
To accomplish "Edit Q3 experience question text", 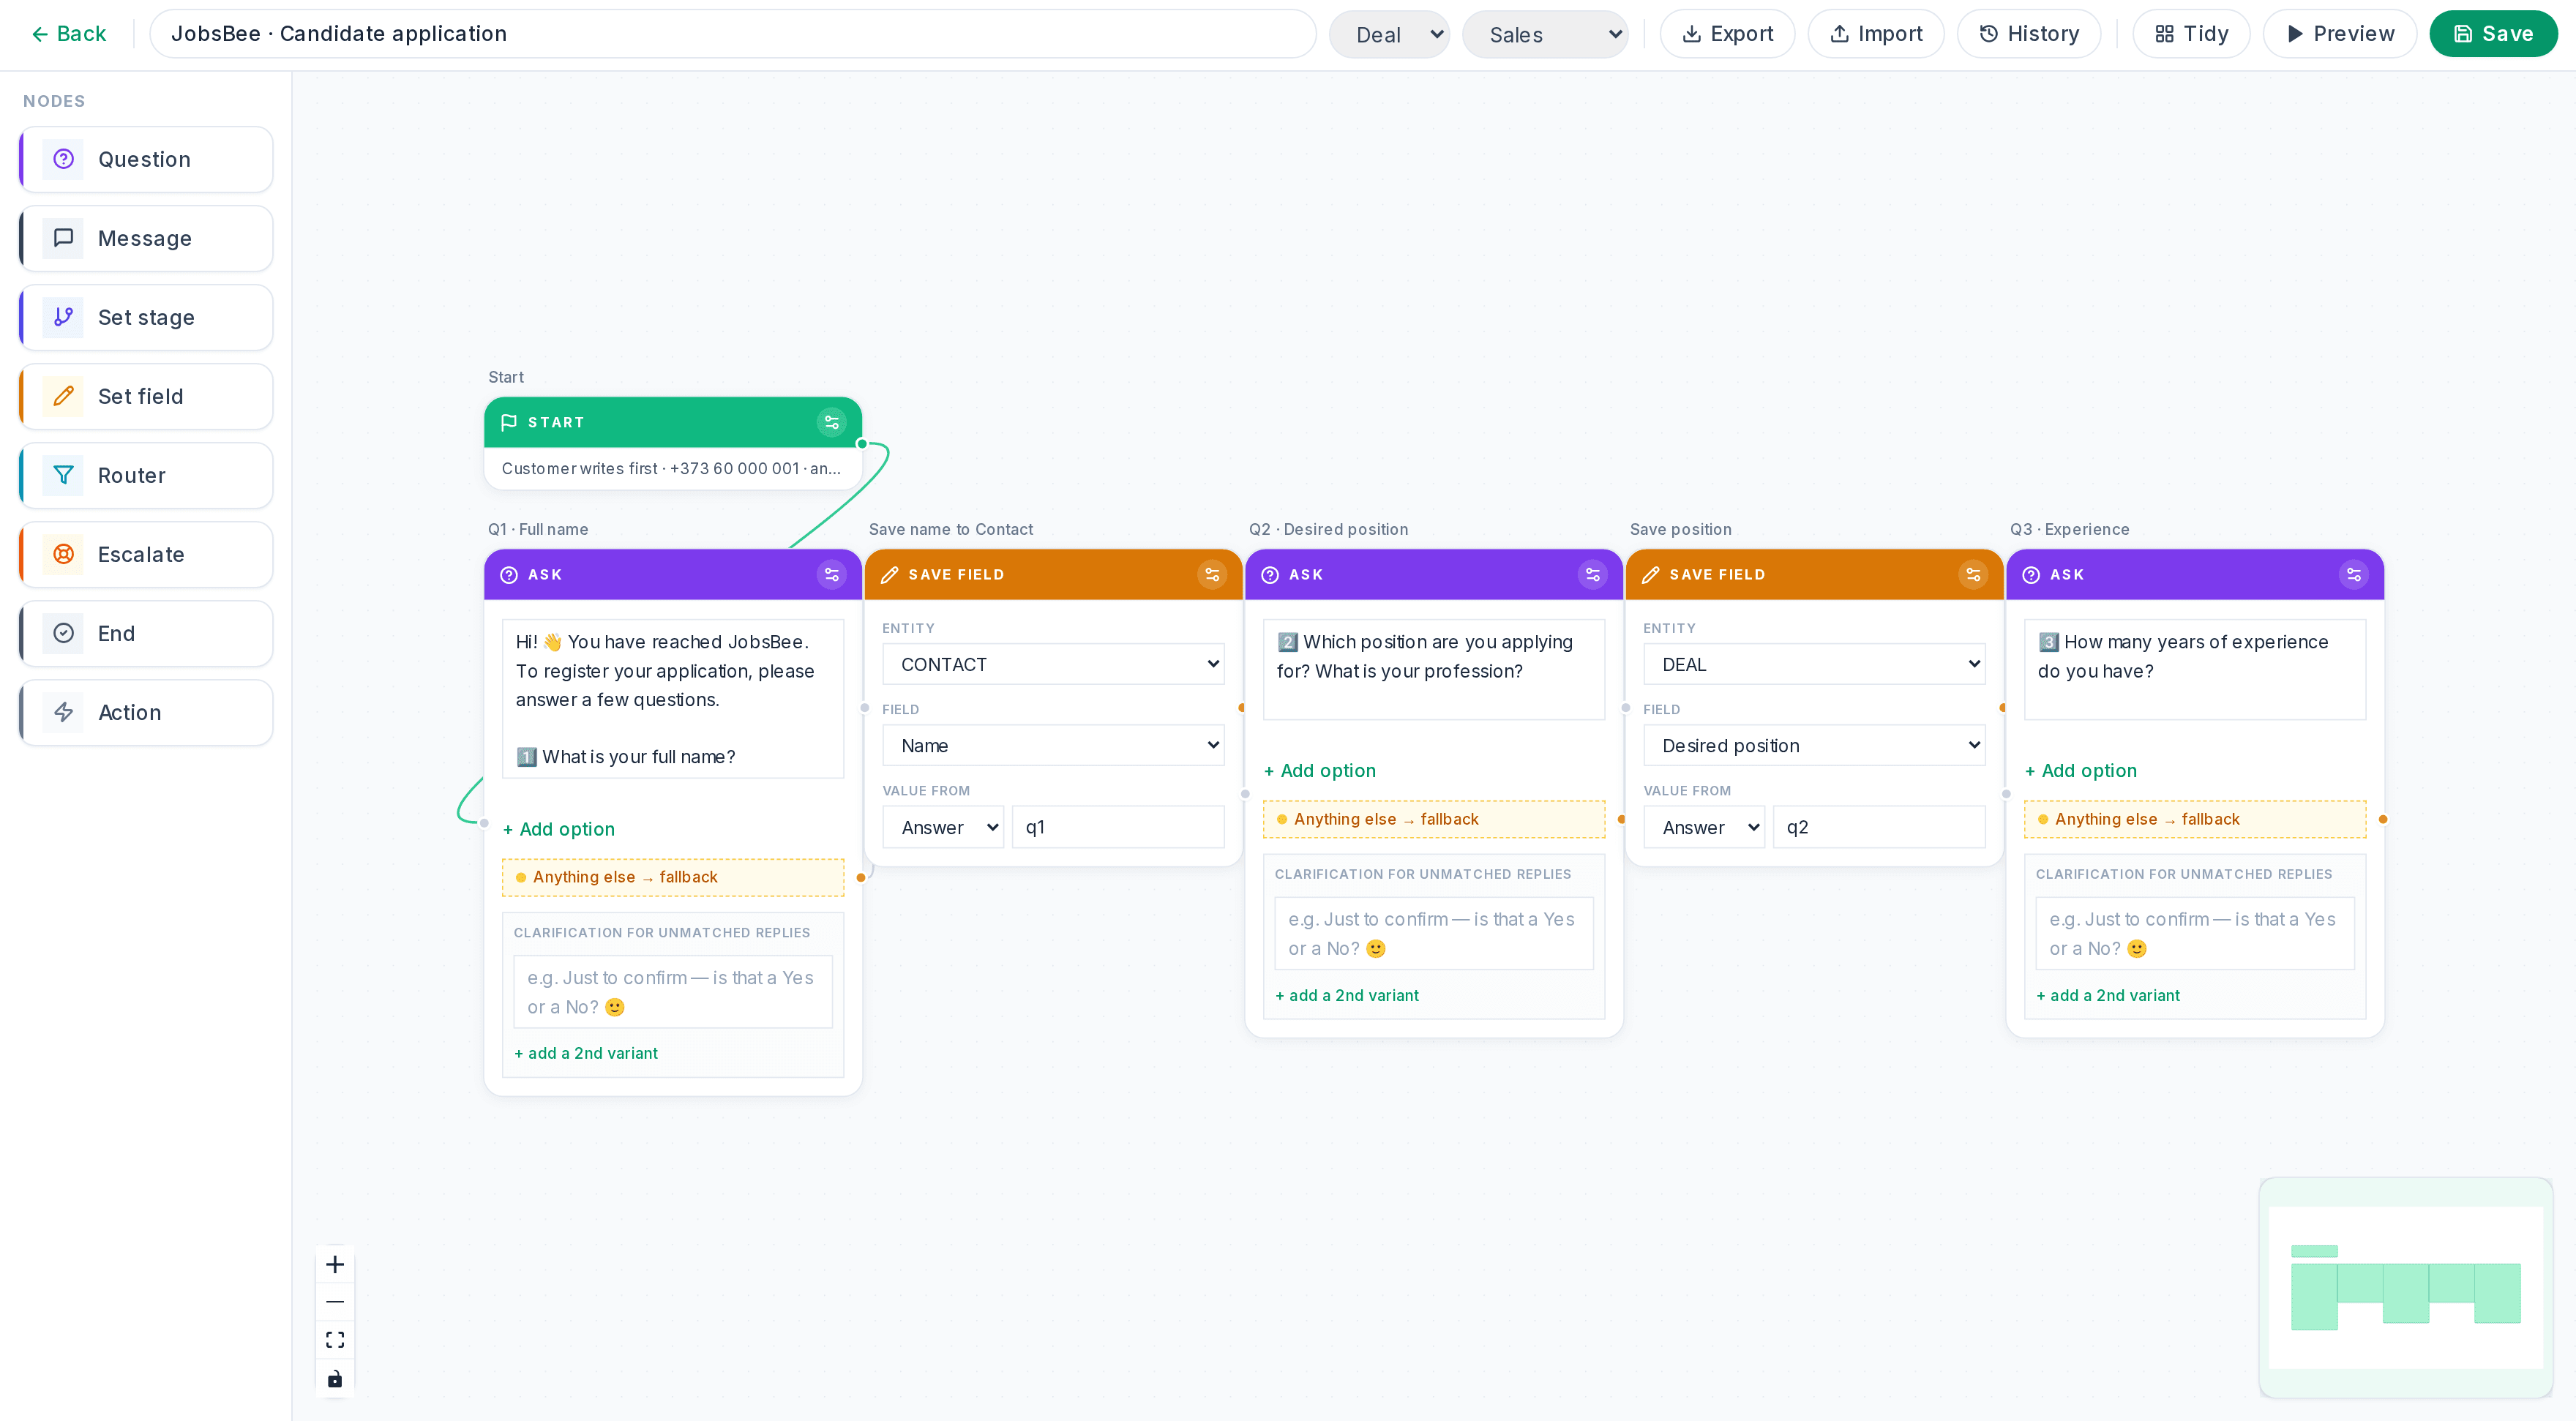I will [2195, 669].
